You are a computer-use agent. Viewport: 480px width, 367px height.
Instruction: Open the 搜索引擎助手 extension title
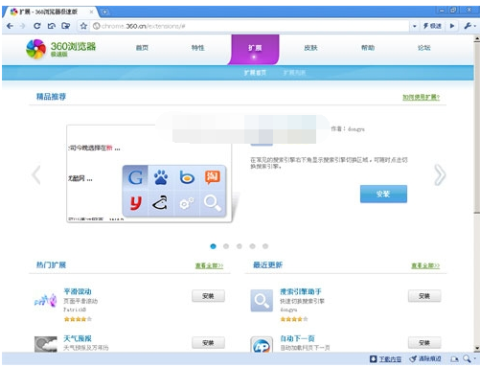point(301,291)
